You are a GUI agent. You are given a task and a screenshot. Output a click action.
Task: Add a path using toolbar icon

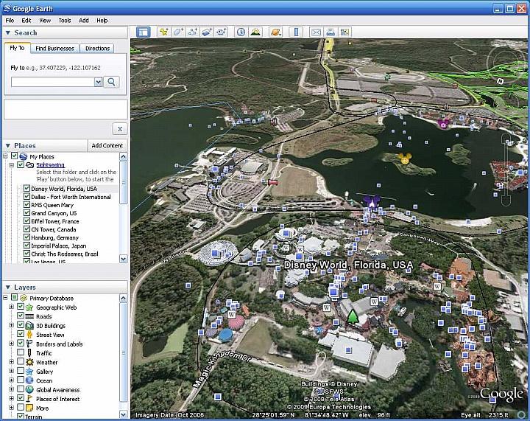(x=193, y=32)
